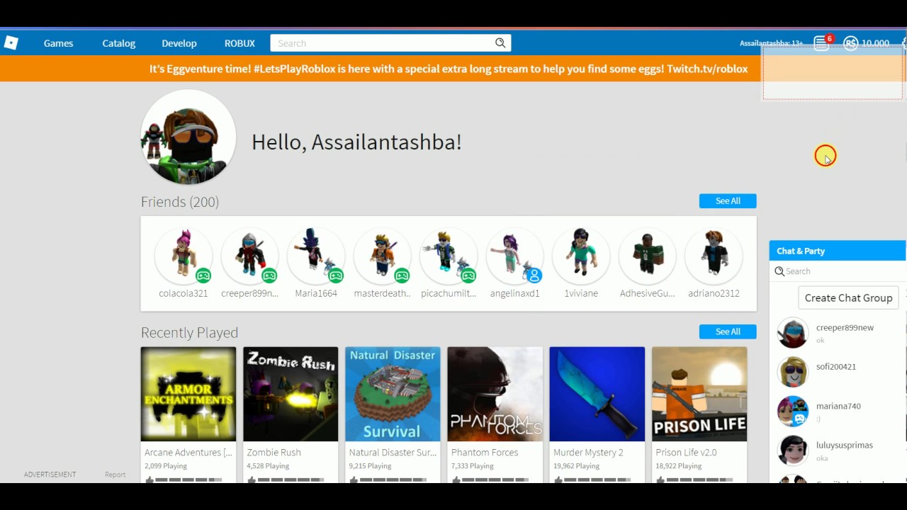The height and width of the screenshot is (510, 907).
Task: Click adriano2312's friend avatar
Action: [714, 255]
